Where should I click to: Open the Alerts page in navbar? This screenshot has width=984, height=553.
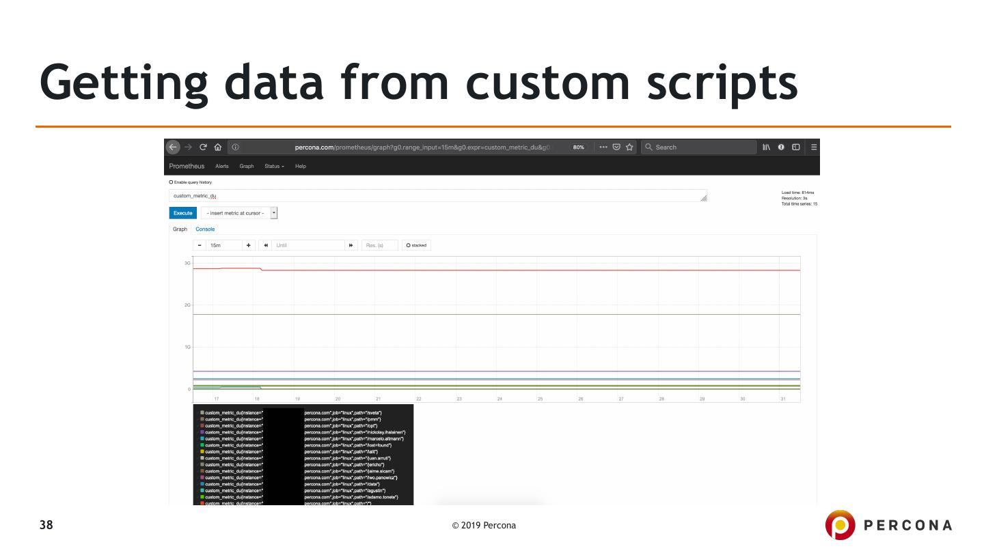[222, 166]
